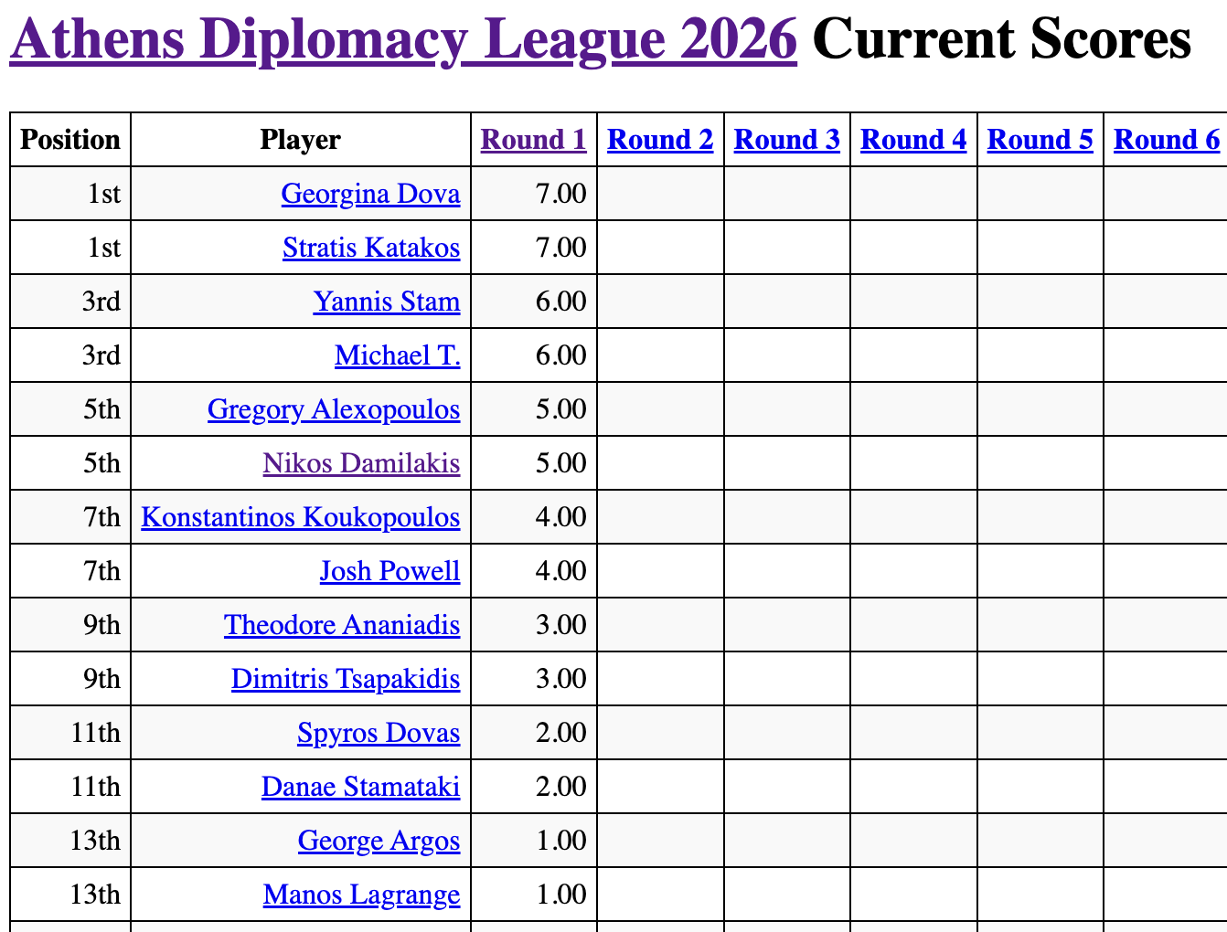Open the Michael T. player link
The height and width of the screenshot is (932, 1227).
pyautogui.click(x=397, y=355)
